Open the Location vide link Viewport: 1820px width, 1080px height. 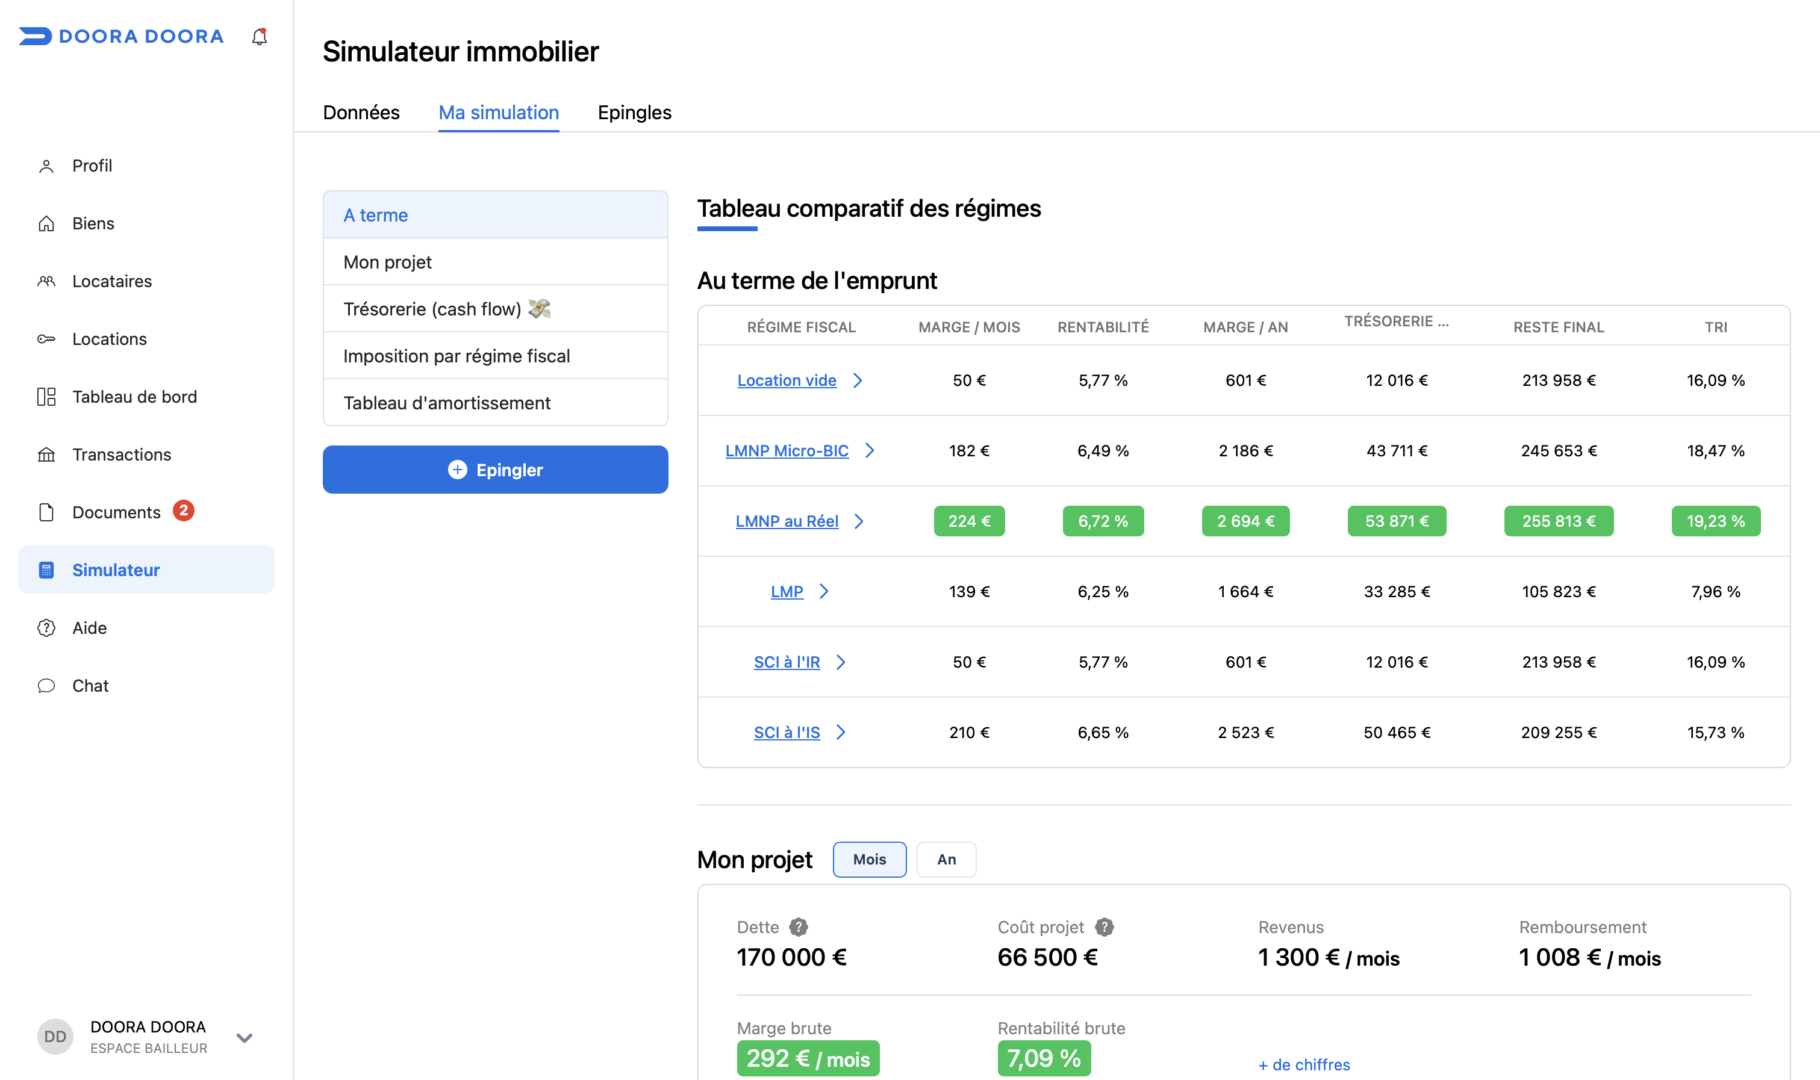787,380
